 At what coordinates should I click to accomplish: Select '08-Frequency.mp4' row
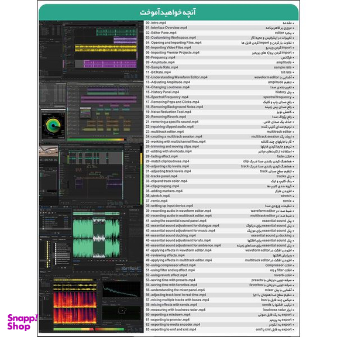coord(221,57)
